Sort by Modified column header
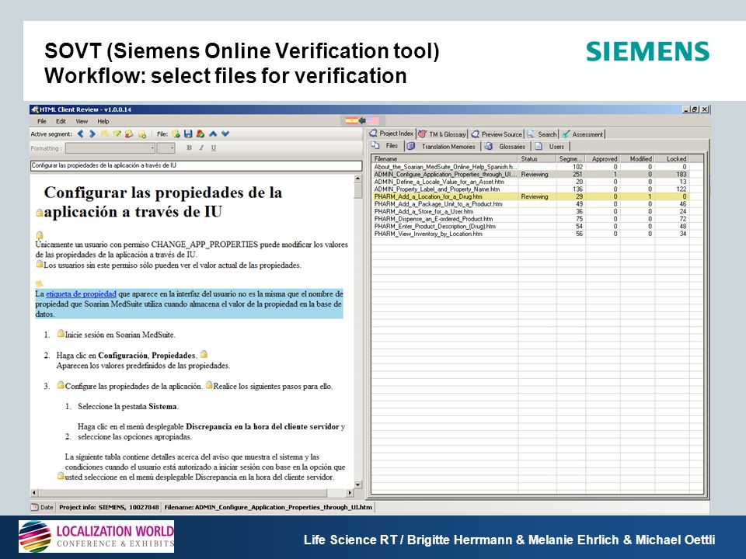Image resolution: width=746 pixels, height=559 pixels. point(637,158)
